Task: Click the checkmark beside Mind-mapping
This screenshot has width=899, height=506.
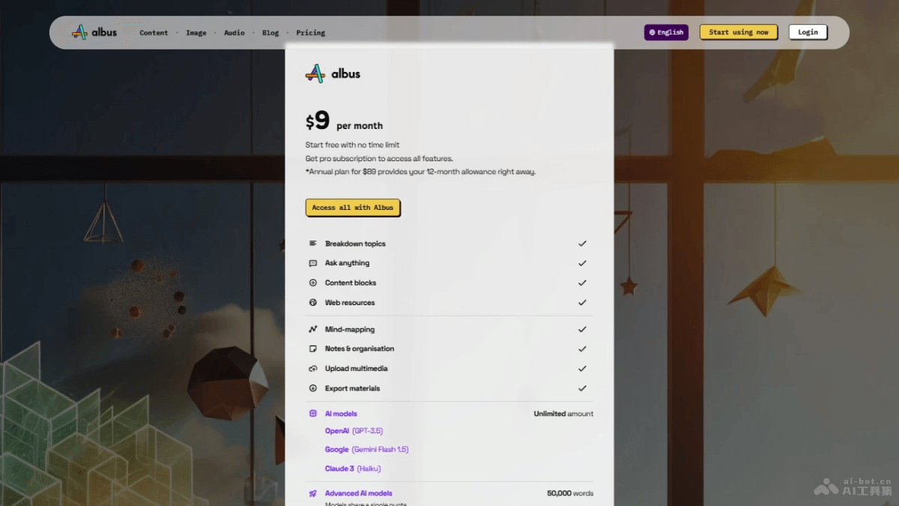Action: [x=582, y=329]
